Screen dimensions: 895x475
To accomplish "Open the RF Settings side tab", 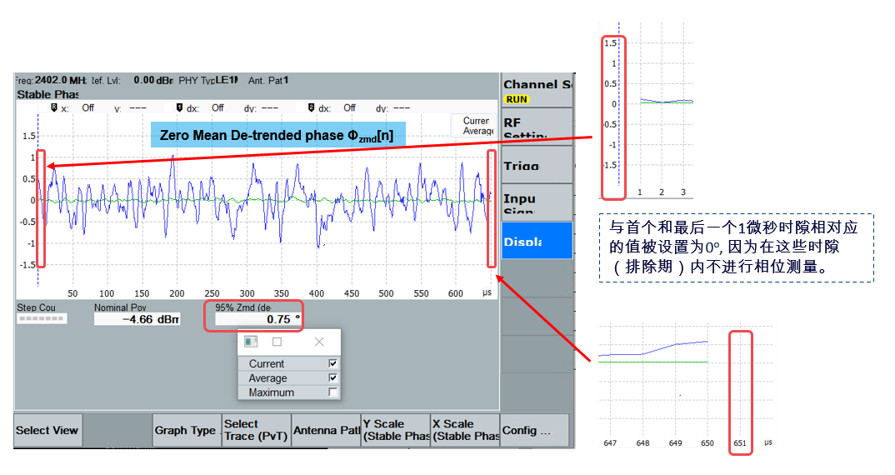I will (x=537, y=127).
